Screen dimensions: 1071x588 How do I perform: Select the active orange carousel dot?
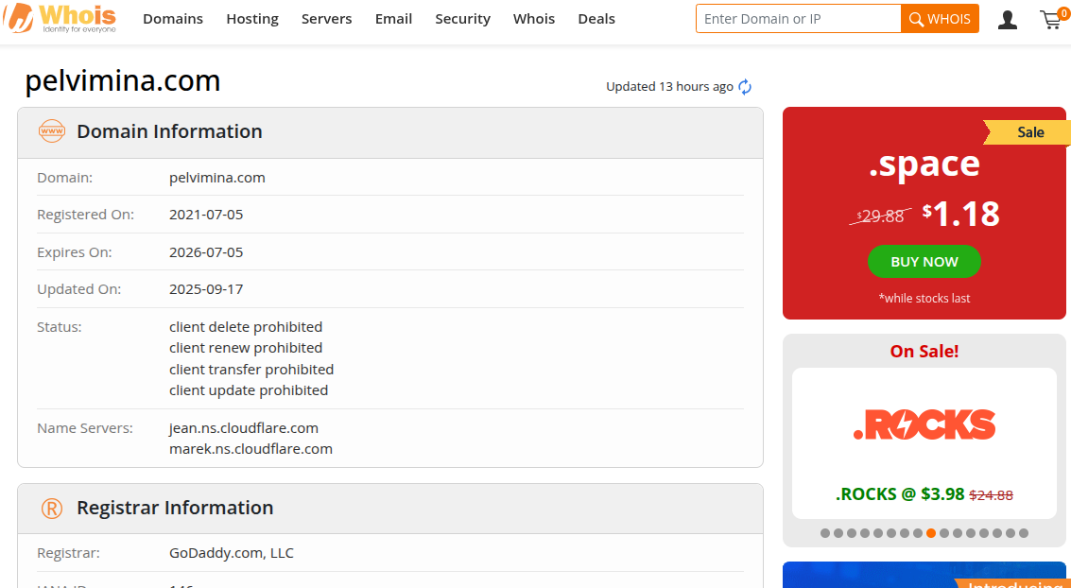click(x=931, y=533)
